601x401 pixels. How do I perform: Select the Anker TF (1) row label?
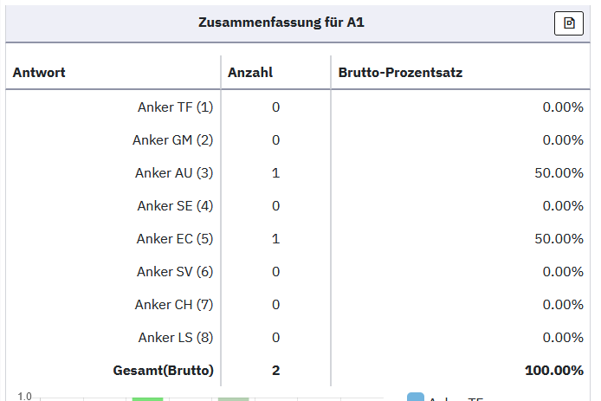click(175, 107)
